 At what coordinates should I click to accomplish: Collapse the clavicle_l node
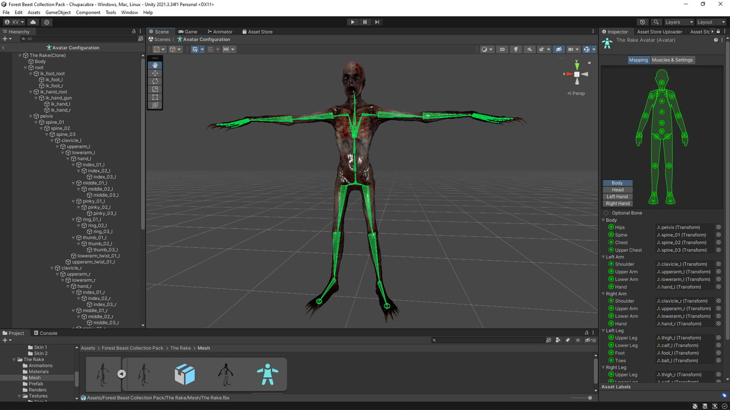coord(53,140)
